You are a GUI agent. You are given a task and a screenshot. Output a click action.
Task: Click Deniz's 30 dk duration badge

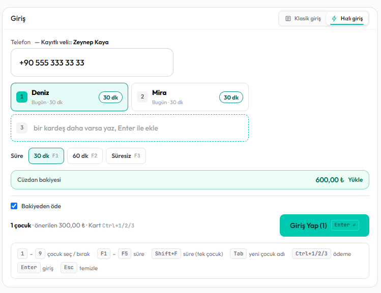[x=110, y=97]
